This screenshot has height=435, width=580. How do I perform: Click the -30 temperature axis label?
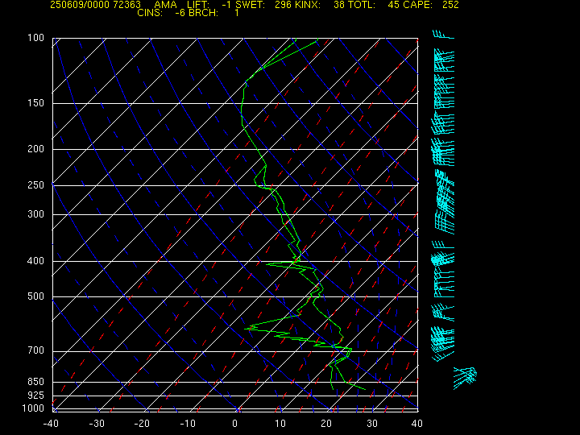click(97, 424)
